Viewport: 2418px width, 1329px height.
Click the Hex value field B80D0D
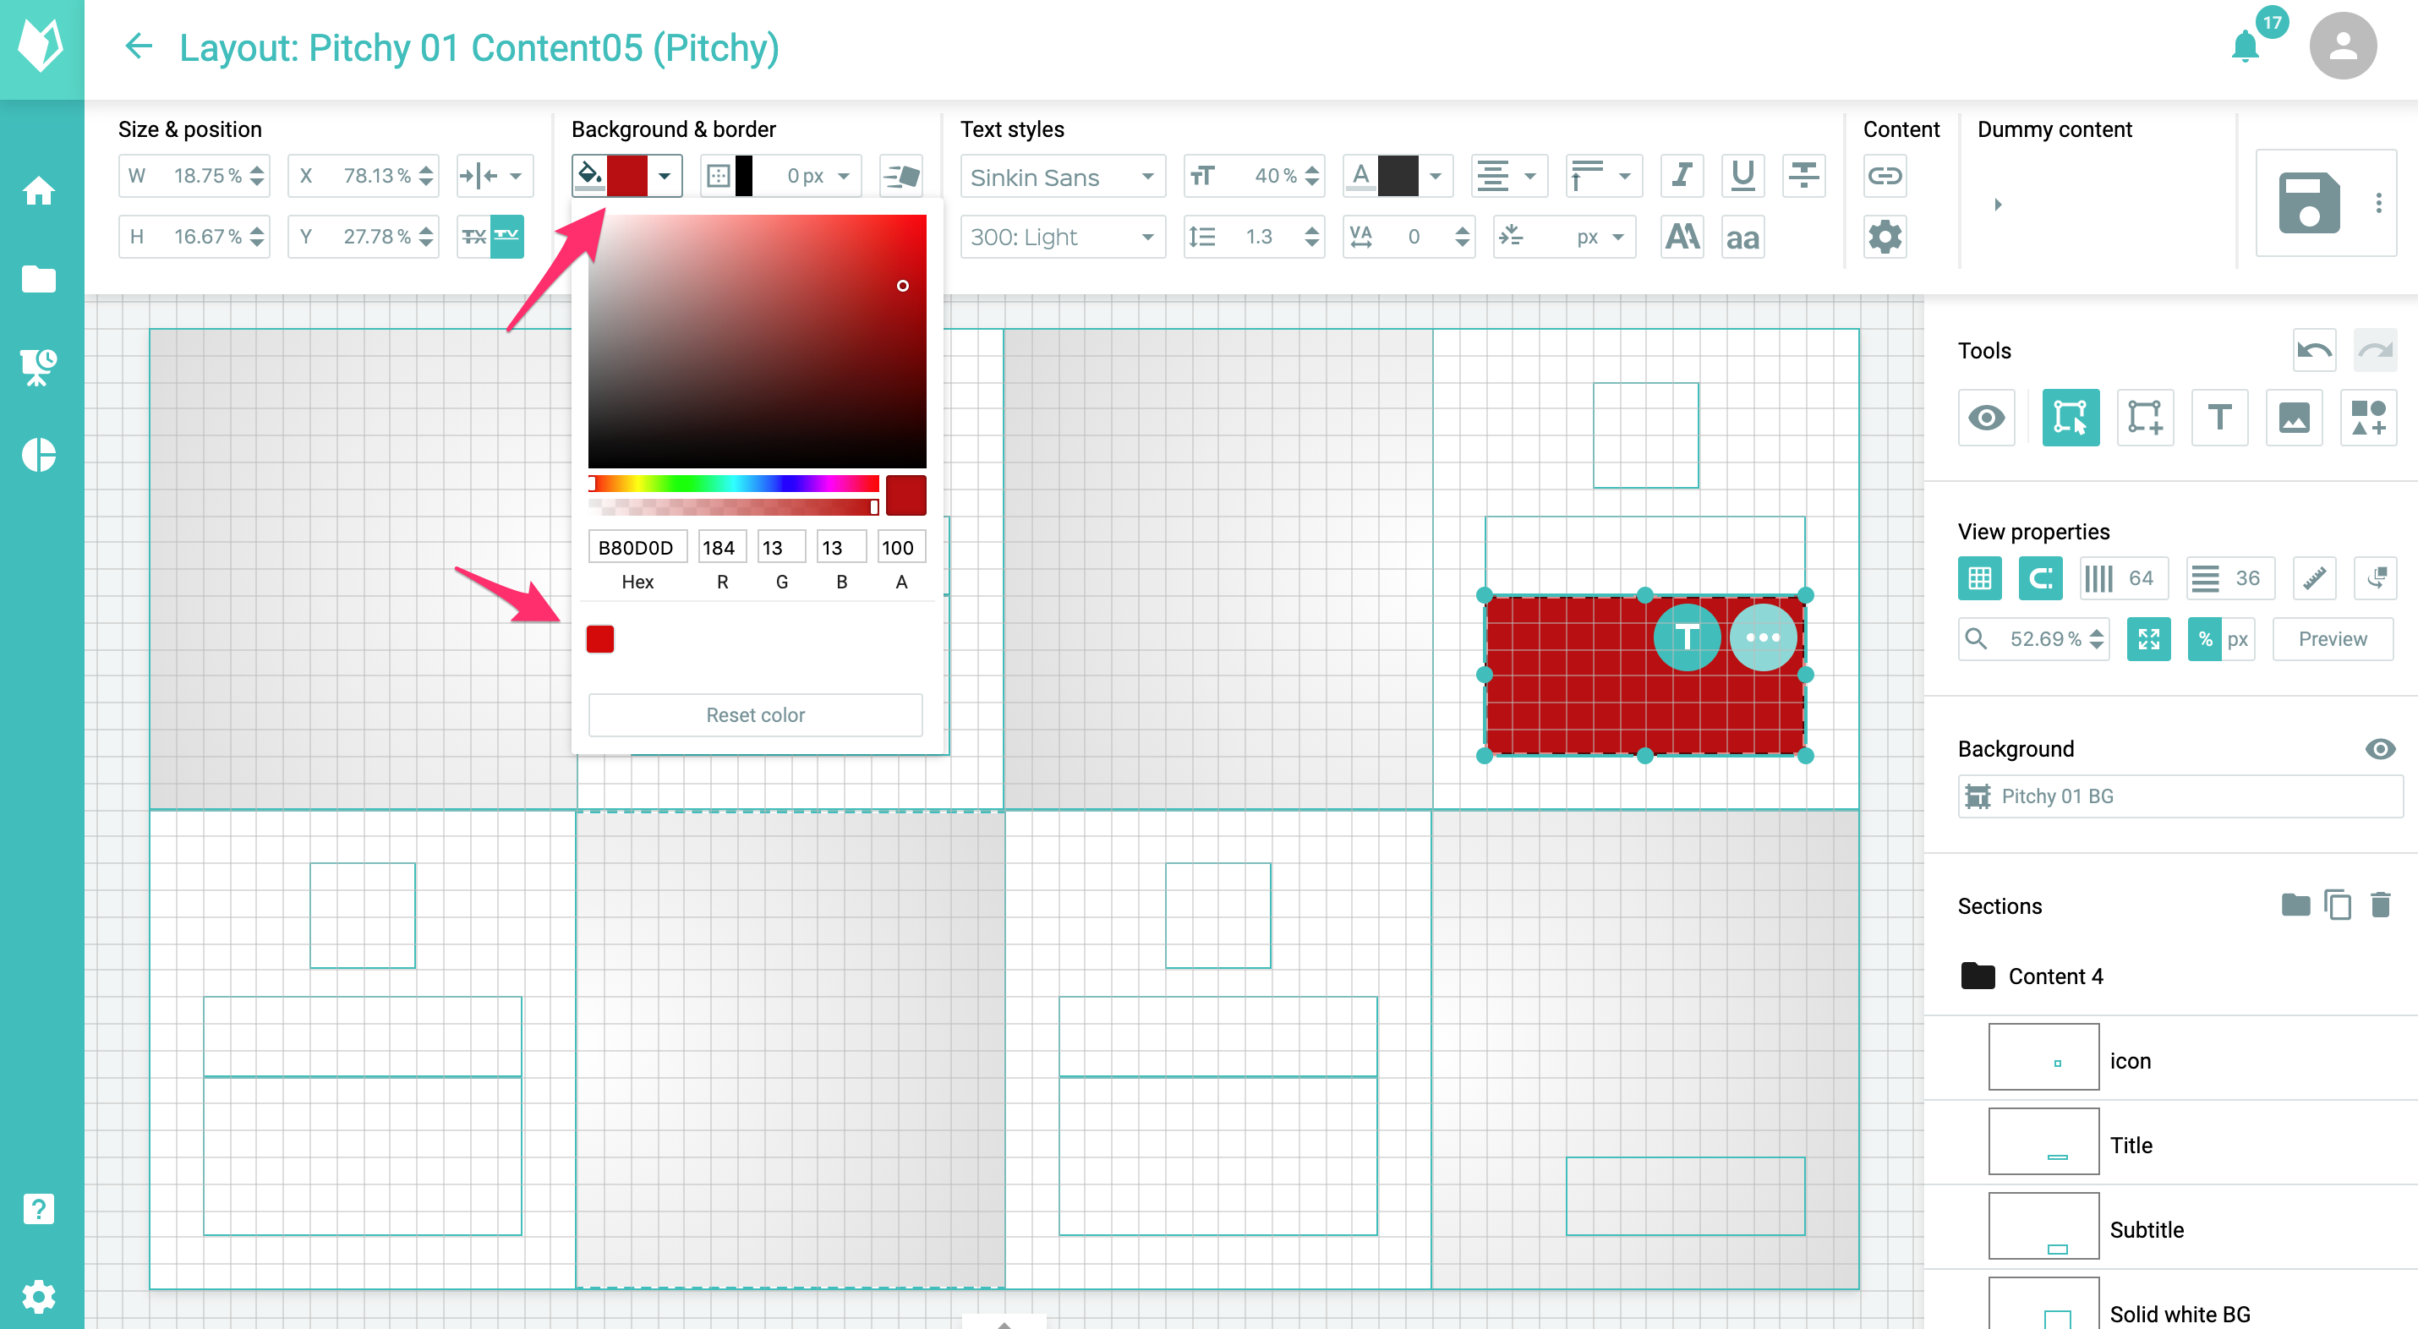tap(637, 547)
